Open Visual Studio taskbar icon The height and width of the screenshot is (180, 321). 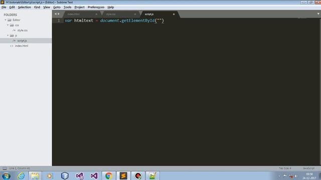[x=94, y=176]
